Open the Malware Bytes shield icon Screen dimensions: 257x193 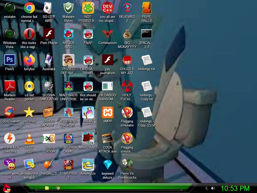pos(68,8)
